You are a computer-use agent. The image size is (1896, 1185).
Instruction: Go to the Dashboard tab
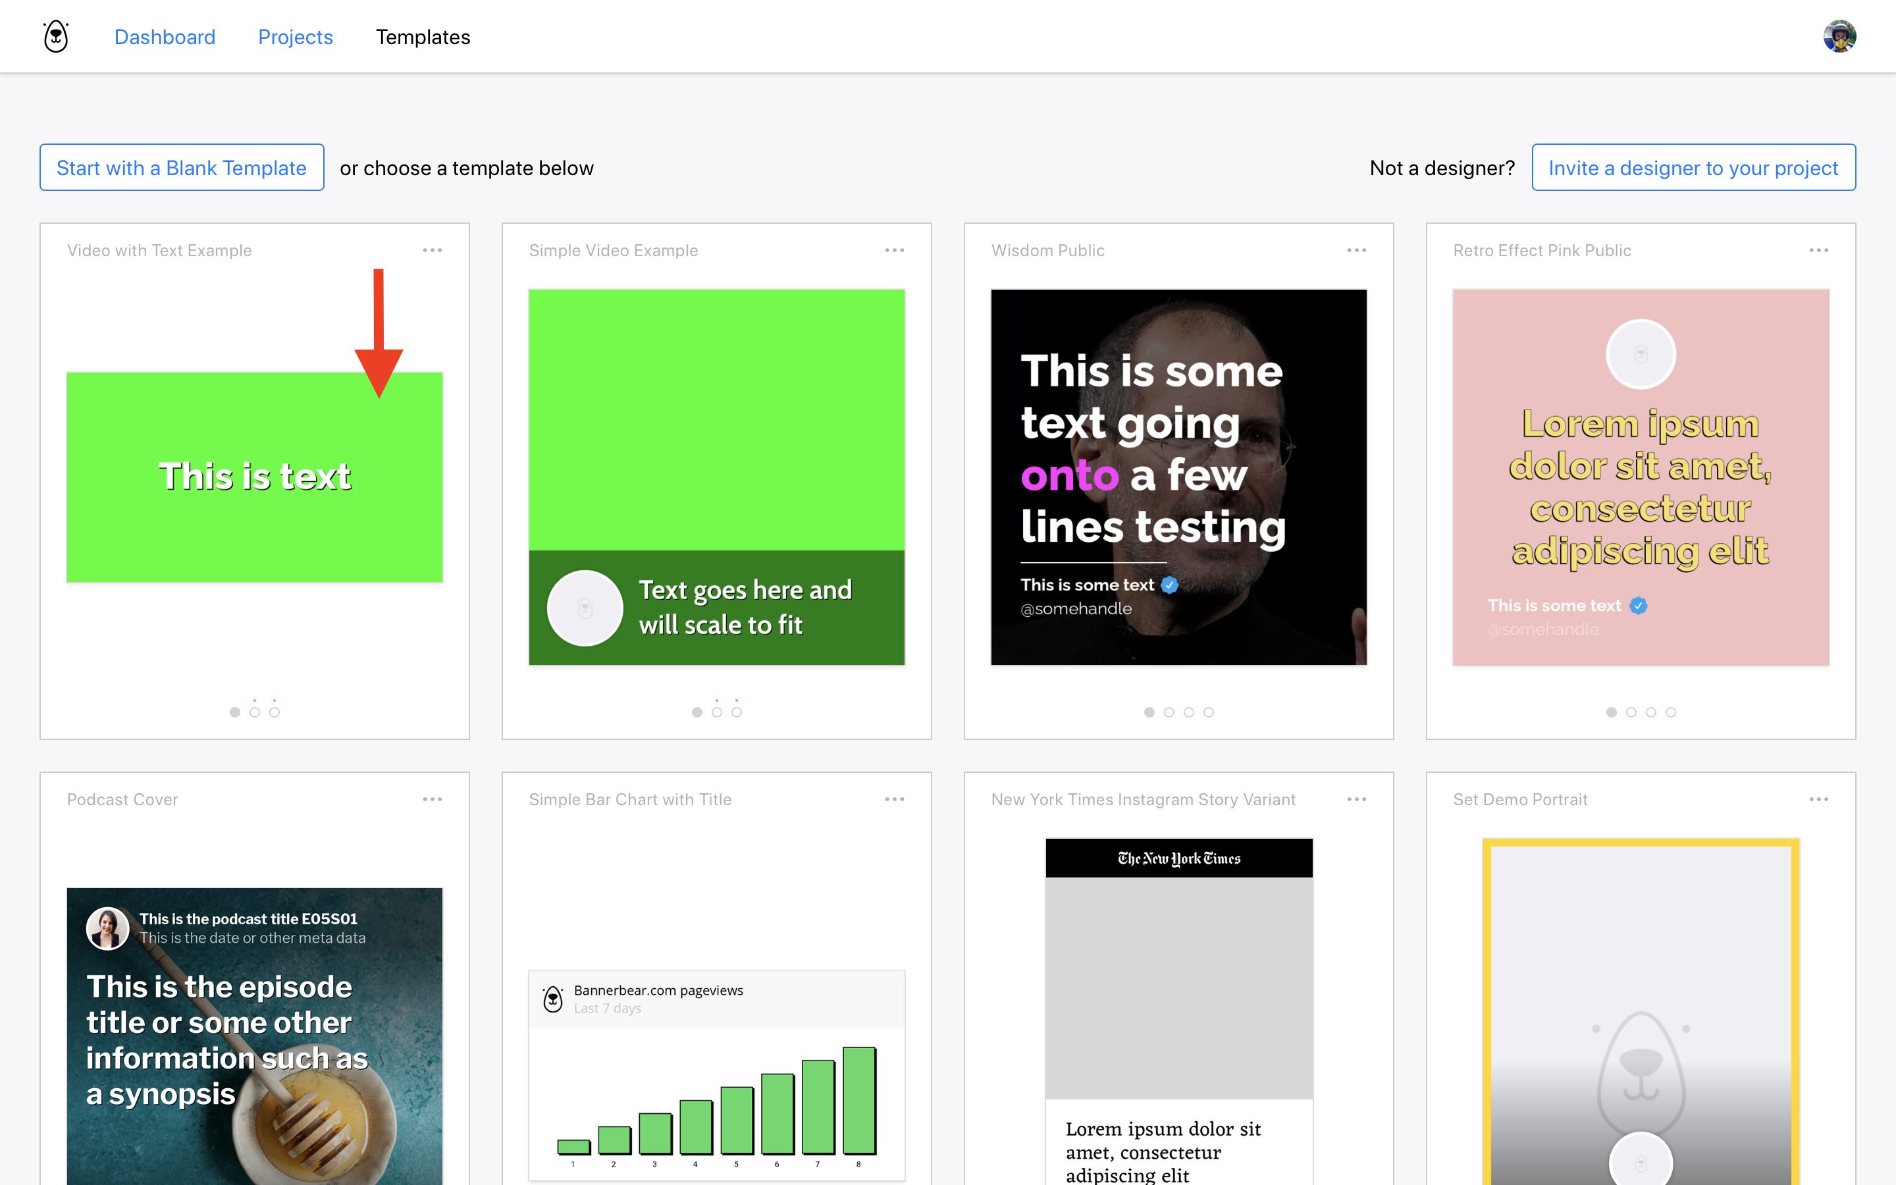165,37
